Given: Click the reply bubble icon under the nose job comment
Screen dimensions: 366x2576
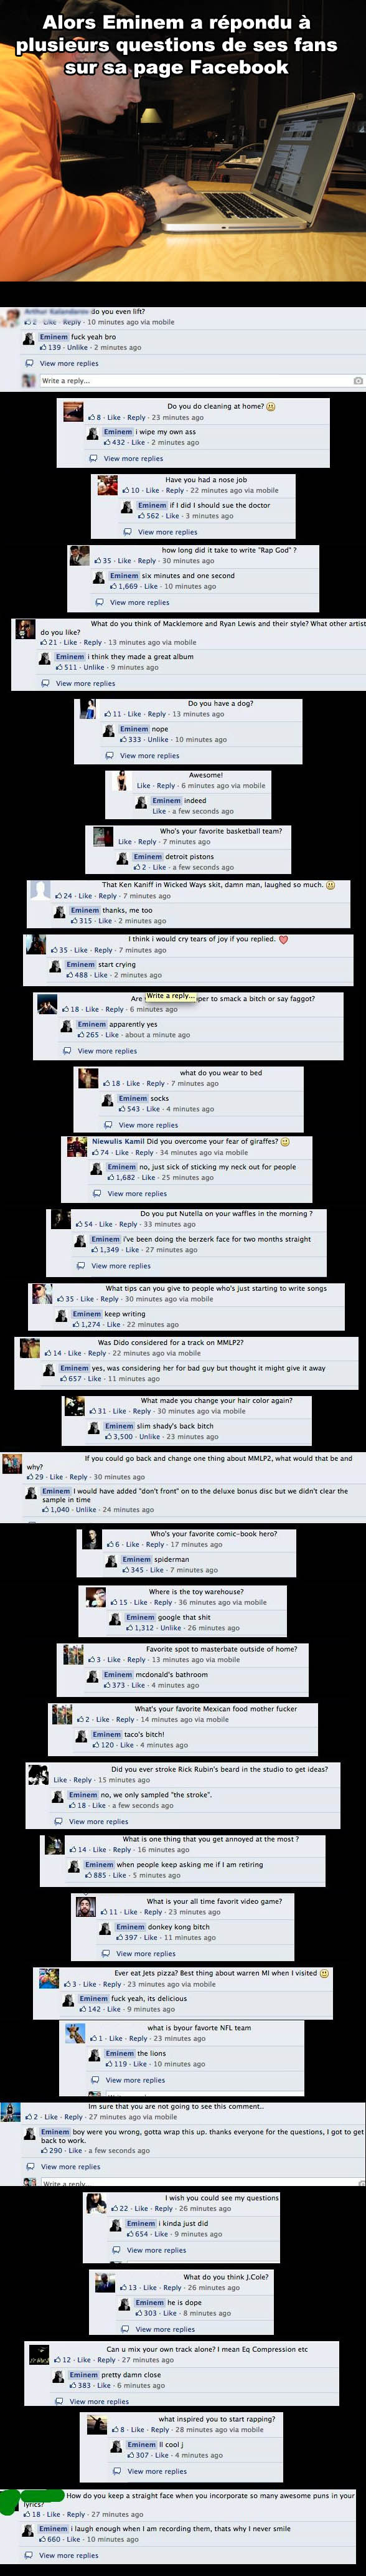Looking at the screenshot, I should (127, 532).
